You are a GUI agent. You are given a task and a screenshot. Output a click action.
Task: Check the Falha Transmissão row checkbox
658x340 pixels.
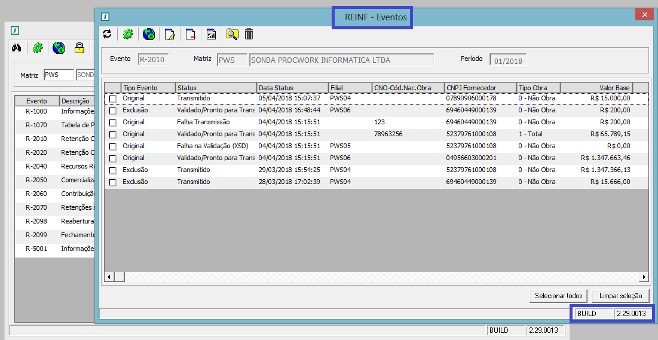pos(112,122)
